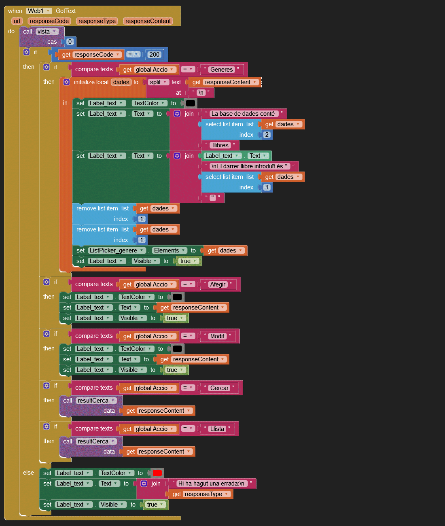Open gear of the Afegir if block
This screenshot has height=526, width=445.
47,282
